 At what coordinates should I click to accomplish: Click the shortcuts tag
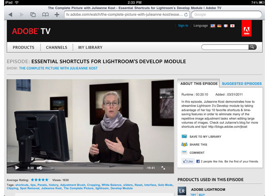click(x=22, y=185)
